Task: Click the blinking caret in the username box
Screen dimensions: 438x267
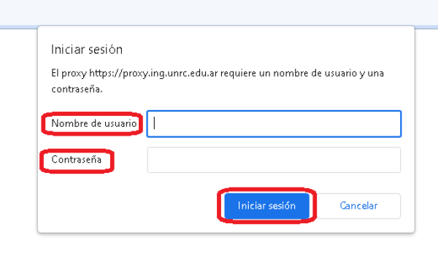Action: 154,123
